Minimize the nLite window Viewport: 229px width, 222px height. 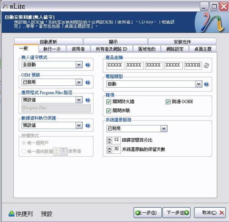(x=204, y=6)
